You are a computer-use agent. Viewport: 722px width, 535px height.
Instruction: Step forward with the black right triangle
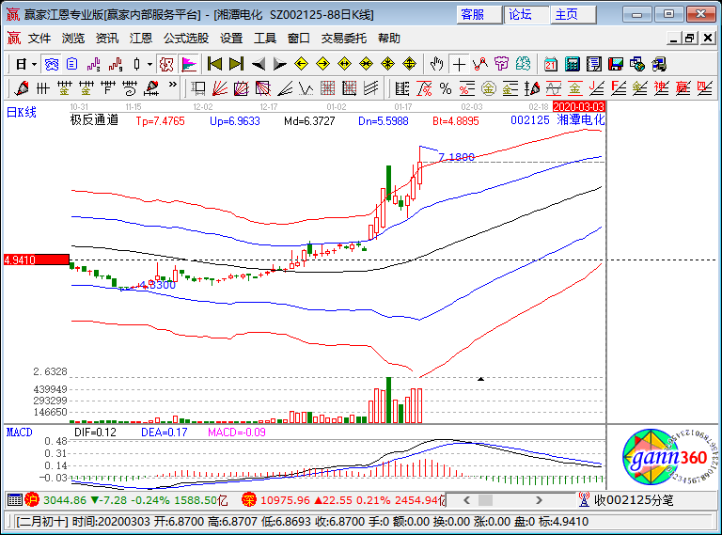coord(279,64)
